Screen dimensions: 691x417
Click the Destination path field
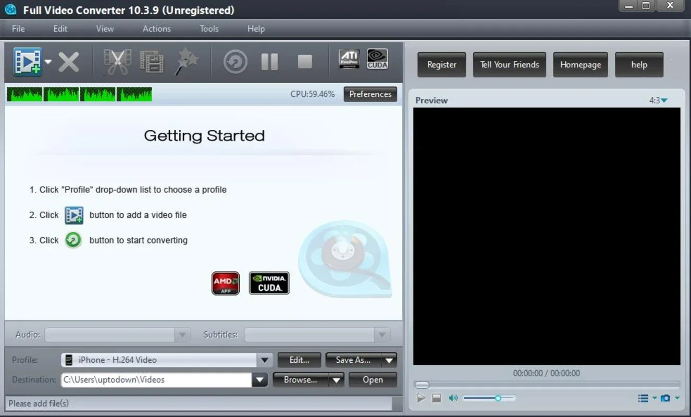click(156, 380)
